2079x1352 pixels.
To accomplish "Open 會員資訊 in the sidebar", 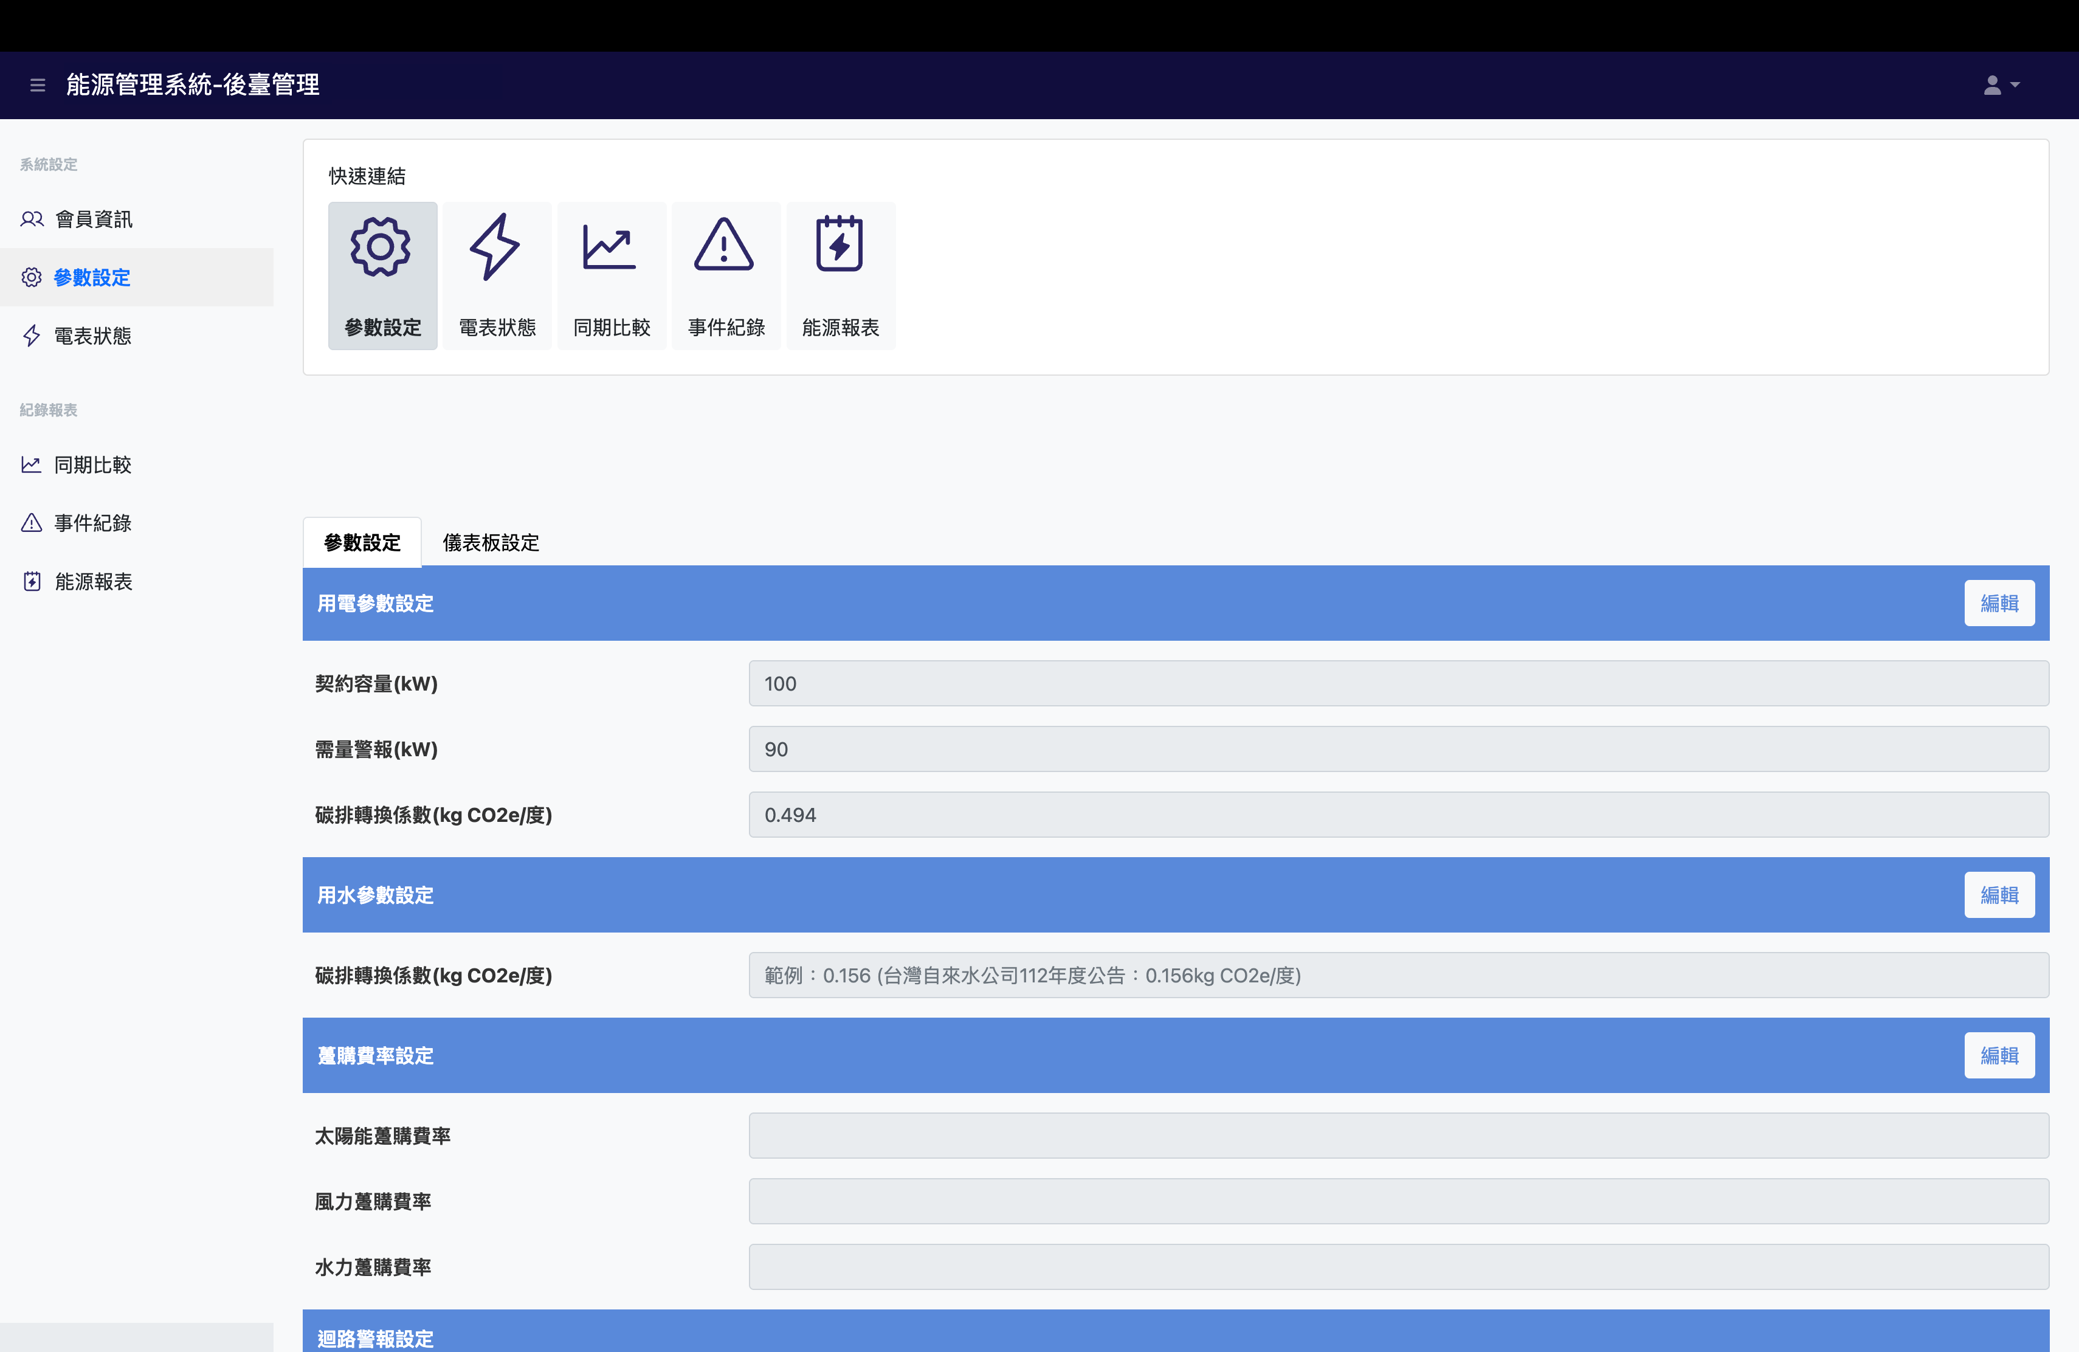I will point(92,219).
